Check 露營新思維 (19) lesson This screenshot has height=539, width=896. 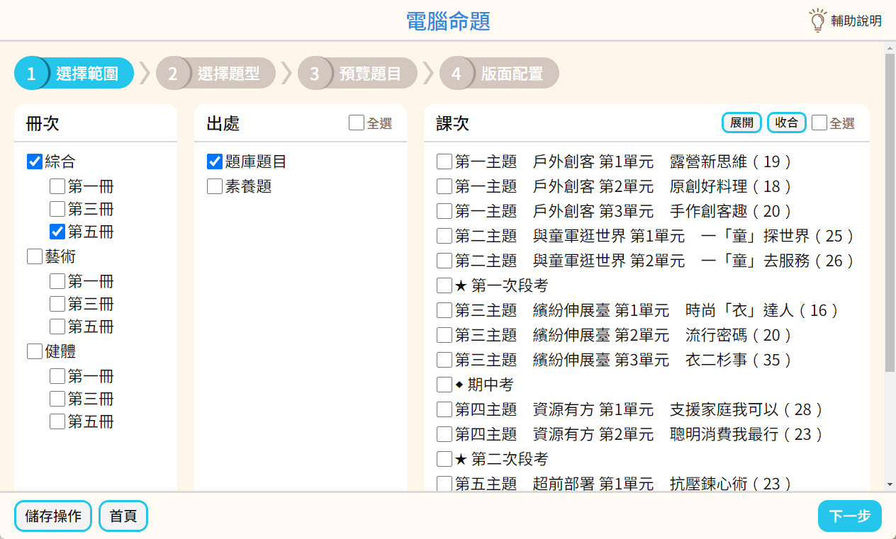coord(444,161)
